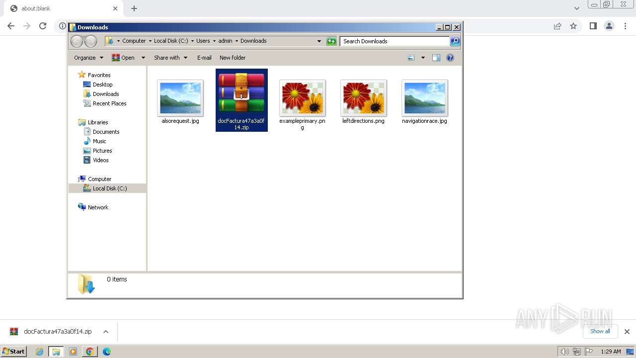Change view with the views icon
The height and width of the screenshot is (358, 636).
point(411,58)
